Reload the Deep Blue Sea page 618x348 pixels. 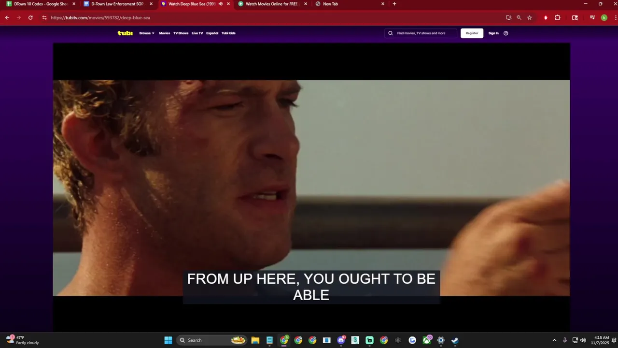point(30,17)
